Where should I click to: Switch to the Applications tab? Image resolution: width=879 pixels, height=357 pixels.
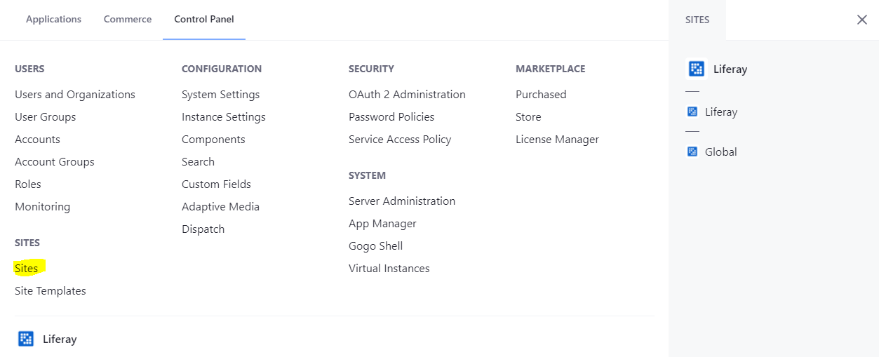pyautogui.click(x=53, y=20)
